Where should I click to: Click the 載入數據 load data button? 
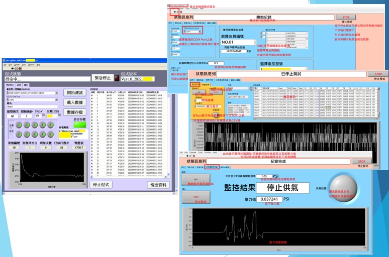75,102
